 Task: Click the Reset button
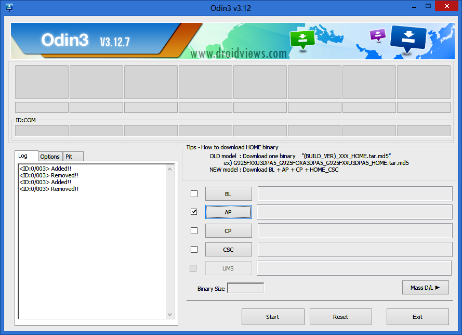point(340,317)
